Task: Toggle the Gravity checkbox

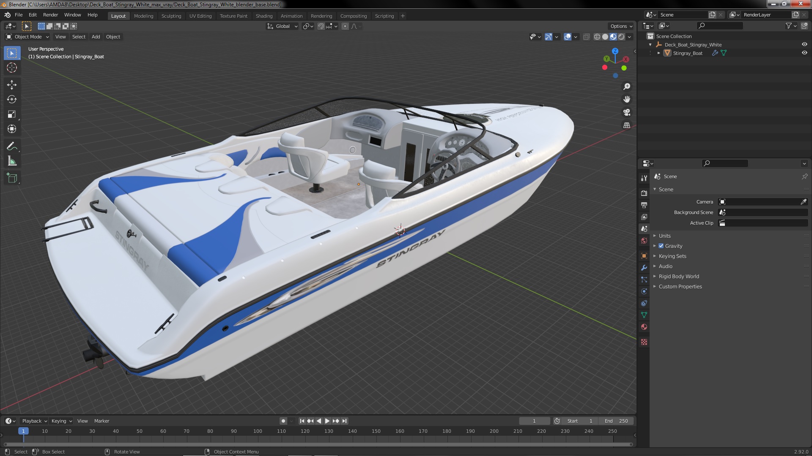Action: (661, 246)
